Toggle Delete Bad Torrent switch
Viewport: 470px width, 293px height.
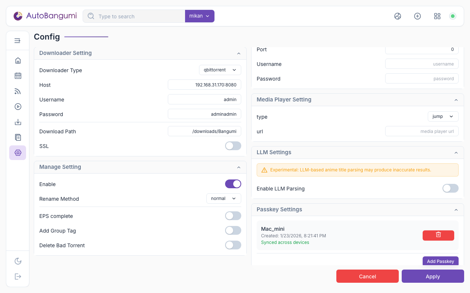click(x=233, y=245)
